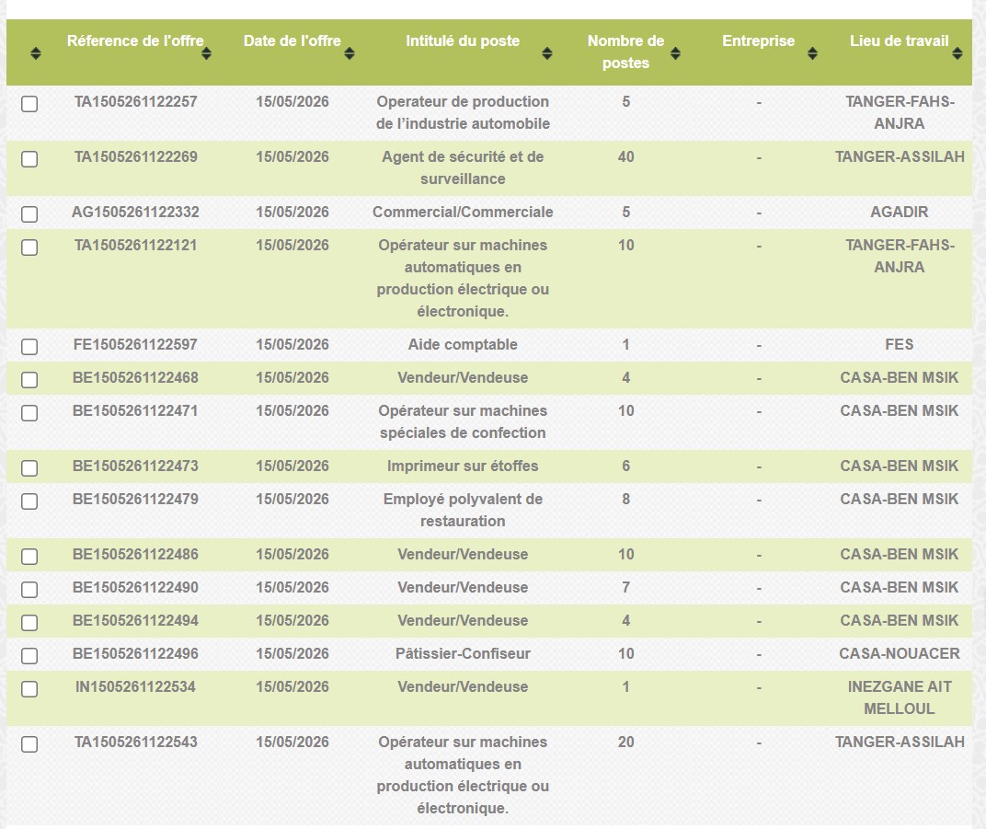Open offer reference TA1505261122269
The height and width of the screenshot is (829, 986).
[x=136, y=156]
